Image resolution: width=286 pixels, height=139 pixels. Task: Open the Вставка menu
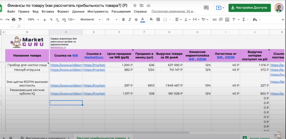point(48,12)
